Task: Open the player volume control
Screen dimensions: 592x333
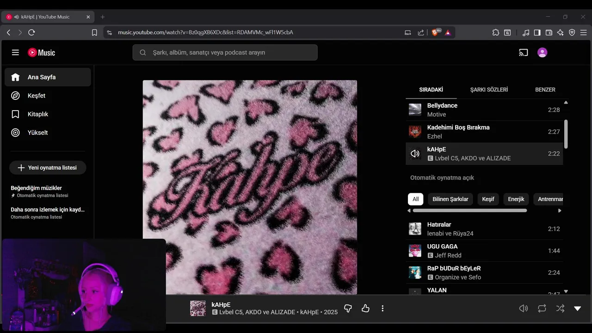Action: tap(524, 308)
